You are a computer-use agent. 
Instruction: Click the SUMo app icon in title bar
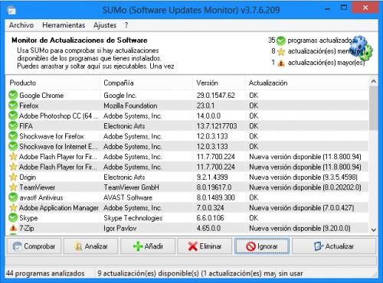pos(11,11)
